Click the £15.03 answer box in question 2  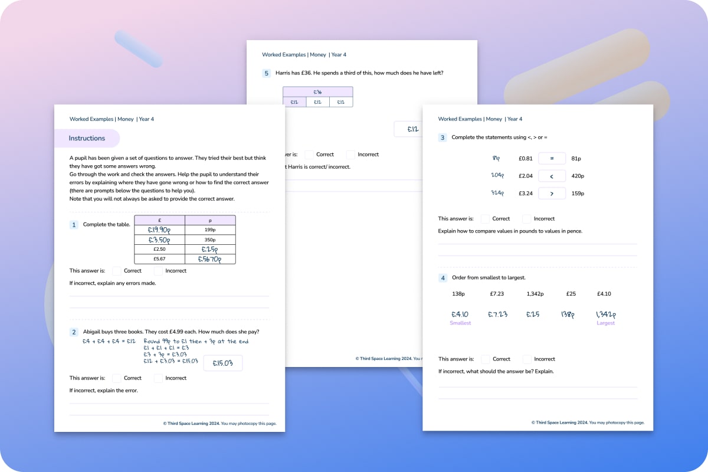click(x=222, y=363)
